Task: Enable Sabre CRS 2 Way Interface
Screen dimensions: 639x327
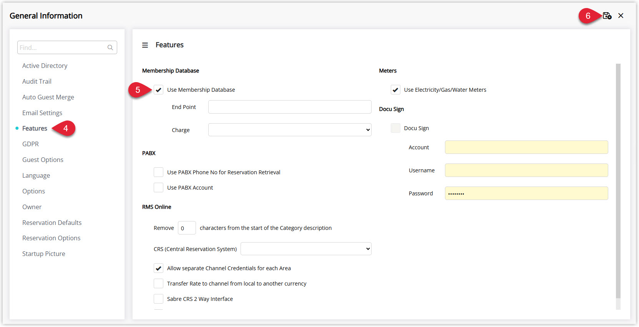Action: [158, 299]
